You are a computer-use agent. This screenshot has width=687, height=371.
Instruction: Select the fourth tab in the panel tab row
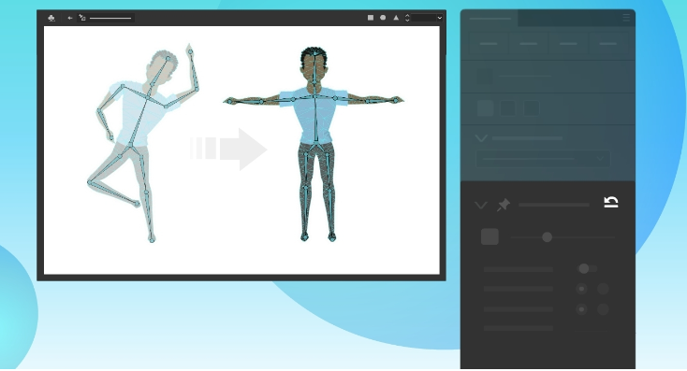(608, 44)
